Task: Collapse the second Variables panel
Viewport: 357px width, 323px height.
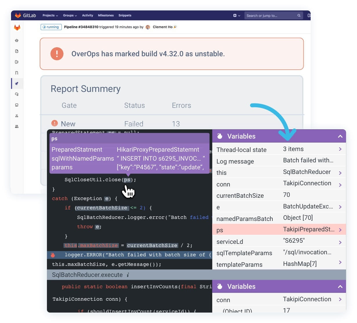Action: click(x=340, y=286)
